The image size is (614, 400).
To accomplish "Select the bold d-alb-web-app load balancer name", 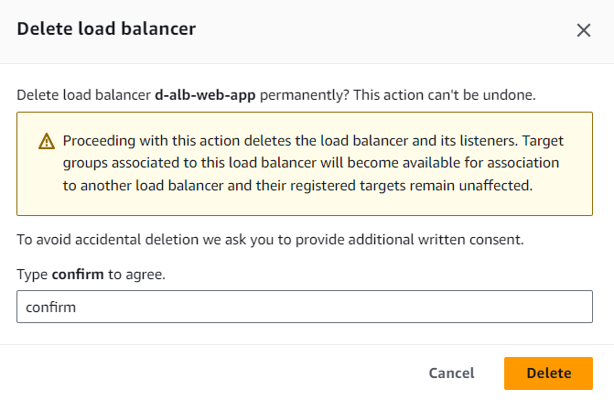I will tap(204, 94).
